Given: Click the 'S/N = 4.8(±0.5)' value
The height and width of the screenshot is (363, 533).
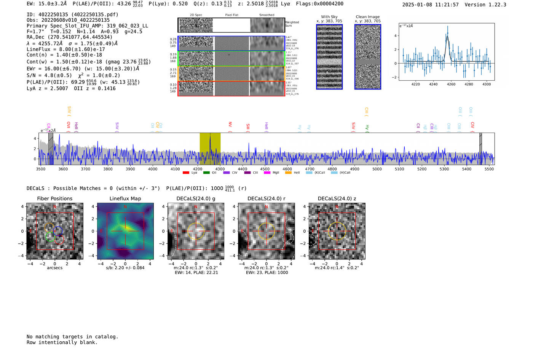Looking at the screenshot, I should pyautogui.click(x=49, y=75).
